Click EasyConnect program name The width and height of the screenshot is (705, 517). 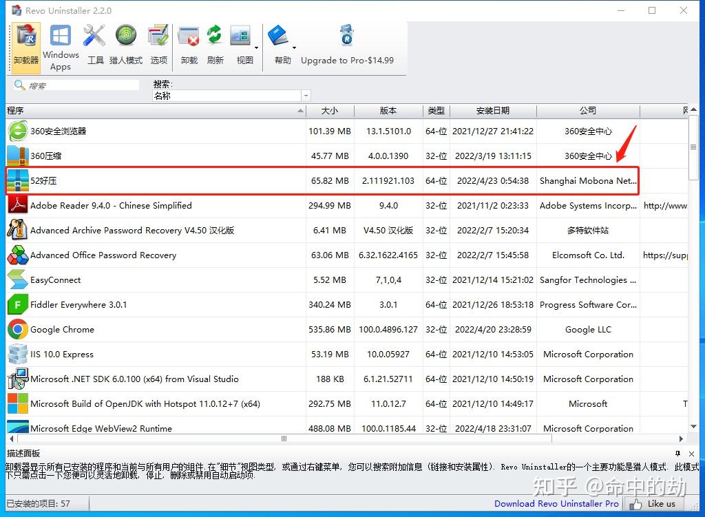pos(56,279)
